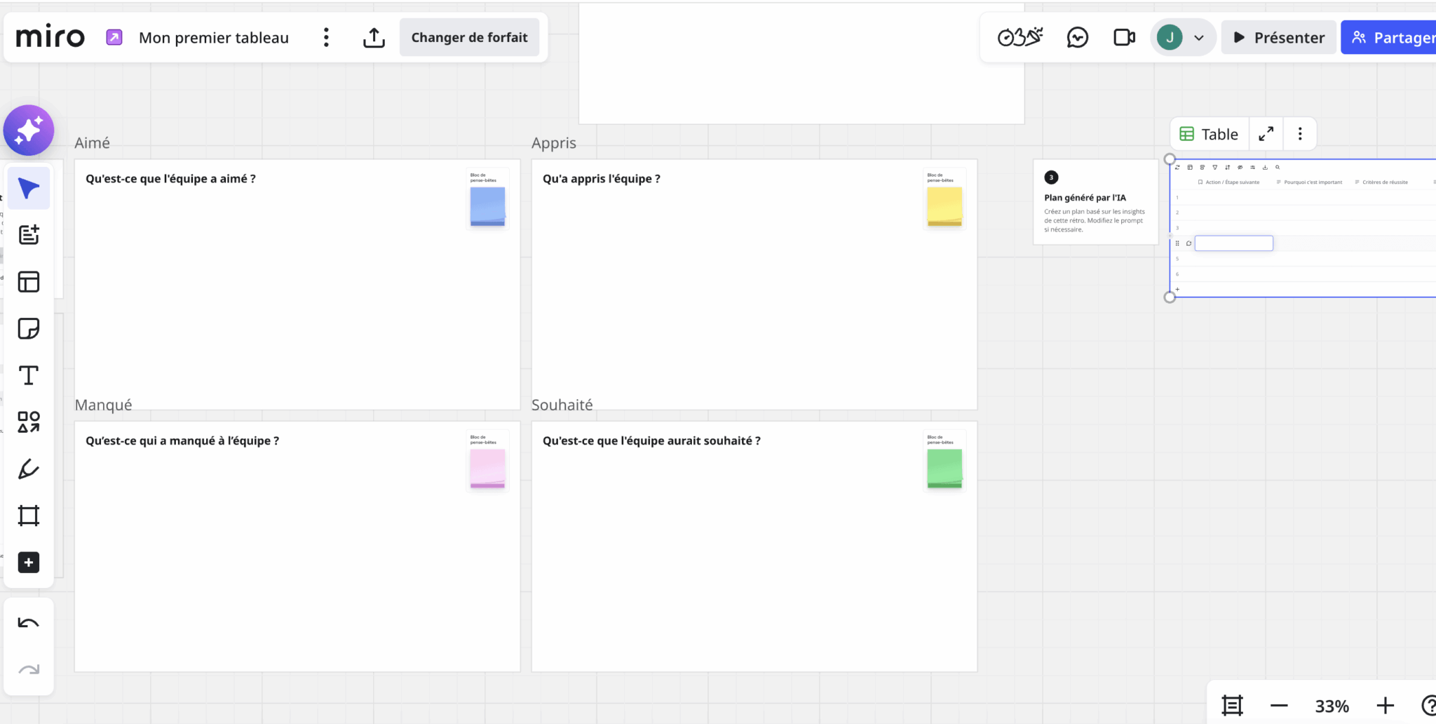Select the cursor arrow tool
This screenshot has height=724, width=1436.
point(29,188)
